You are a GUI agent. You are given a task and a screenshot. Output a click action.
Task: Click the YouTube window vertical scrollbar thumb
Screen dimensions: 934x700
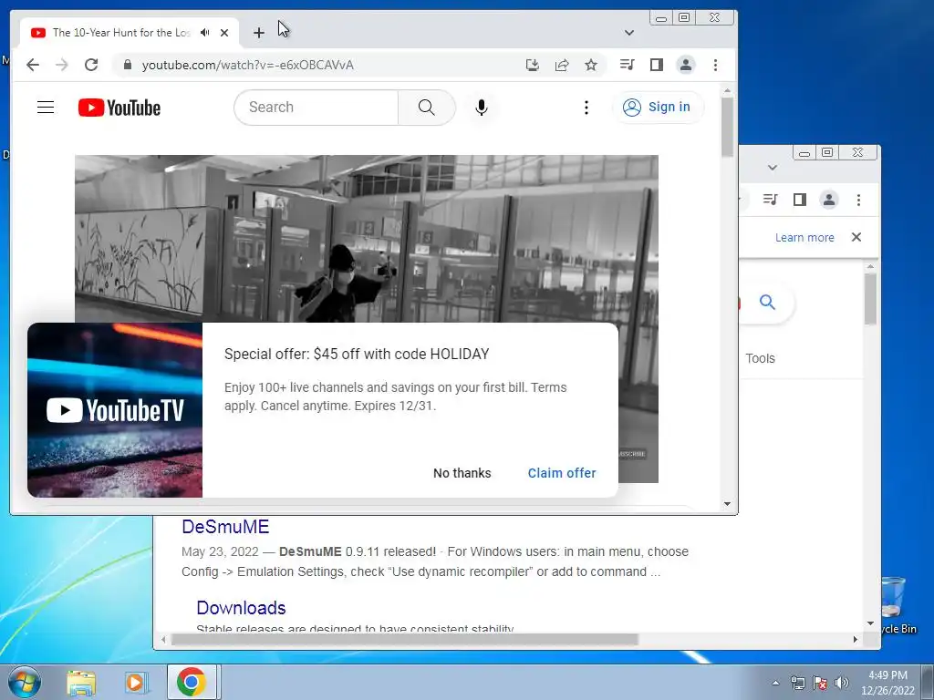click(727, 127)
